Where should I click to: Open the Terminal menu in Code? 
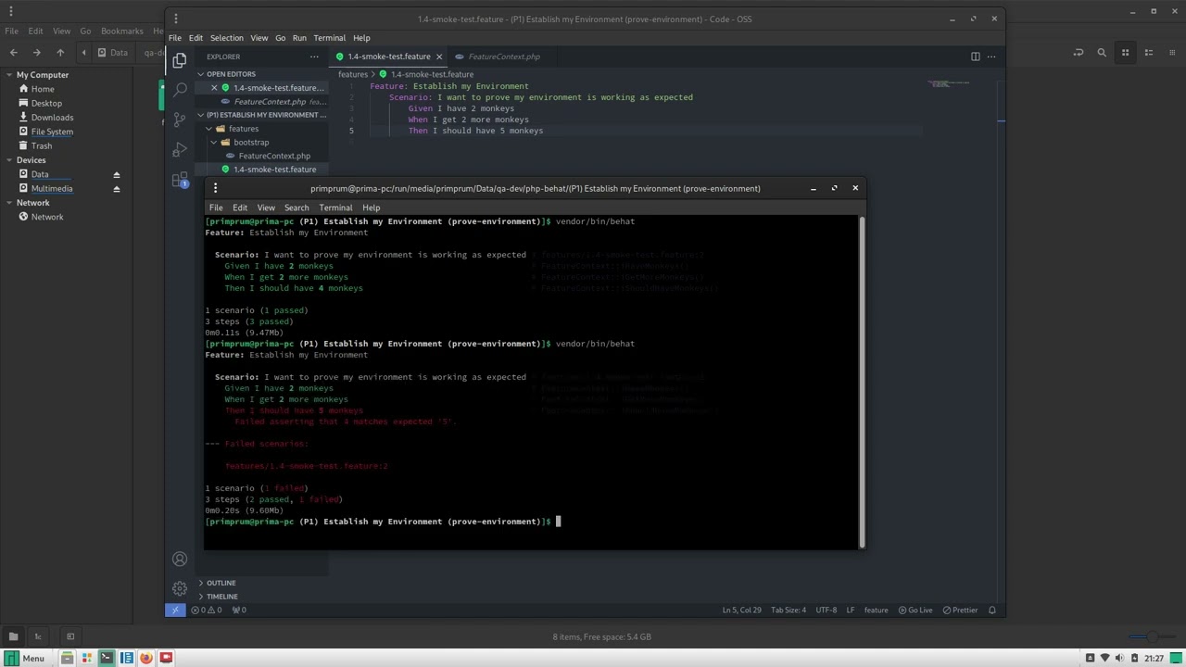coord(330,38)
